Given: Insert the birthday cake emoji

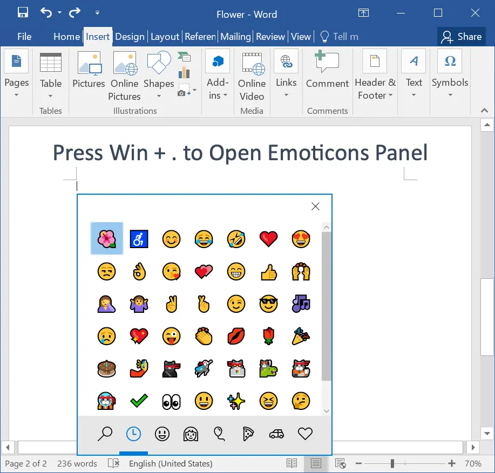Looking at the screenshot, I should tap(106, 368).
